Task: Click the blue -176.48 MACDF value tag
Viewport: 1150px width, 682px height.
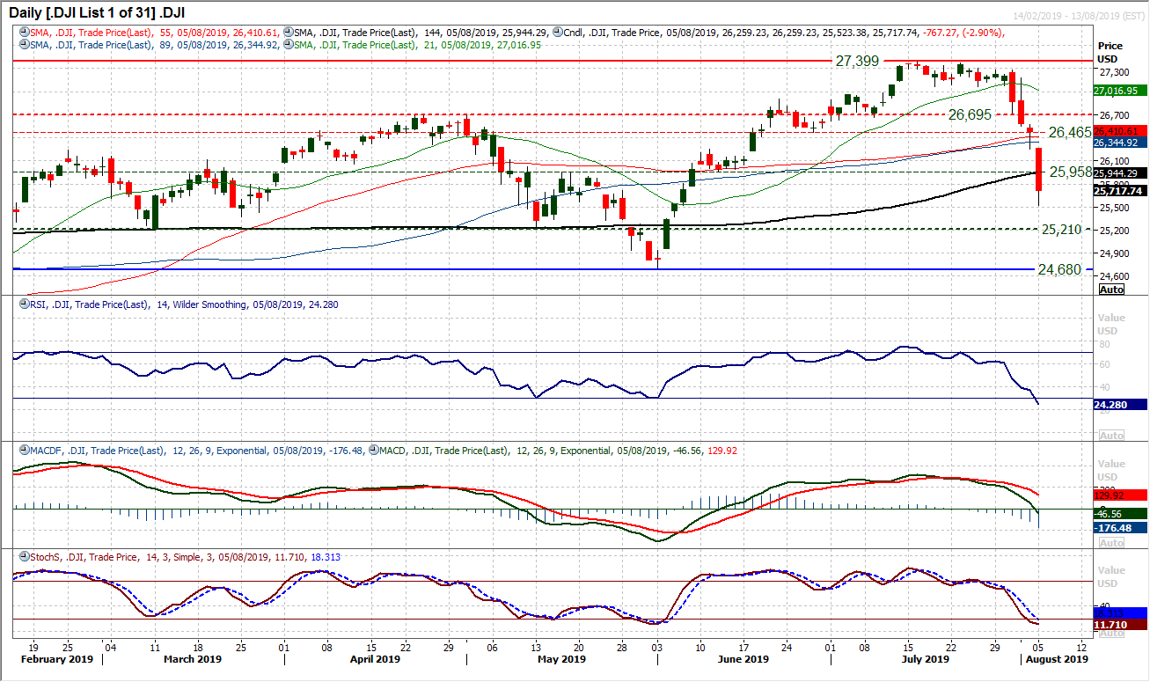Action: [x=1119, y=528]
